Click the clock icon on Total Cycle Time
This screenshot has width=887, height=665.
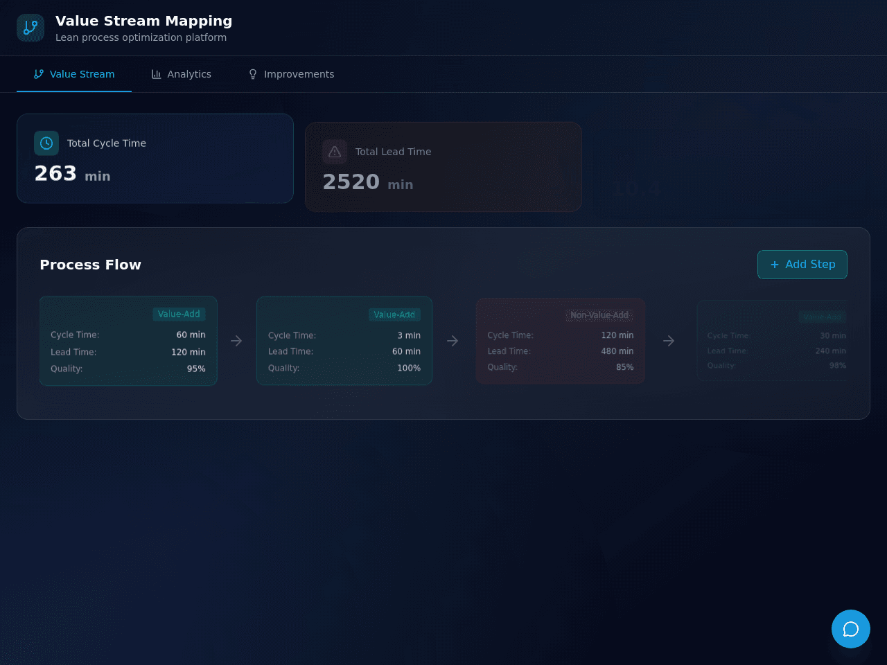(x=46, y=143)
